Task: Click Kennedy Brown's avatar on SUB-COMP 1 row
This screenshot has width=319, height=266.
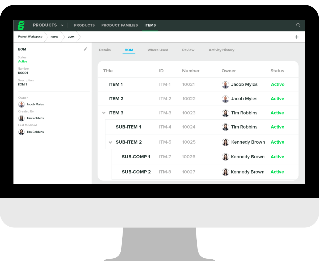Action: click(x=225, y=157)
